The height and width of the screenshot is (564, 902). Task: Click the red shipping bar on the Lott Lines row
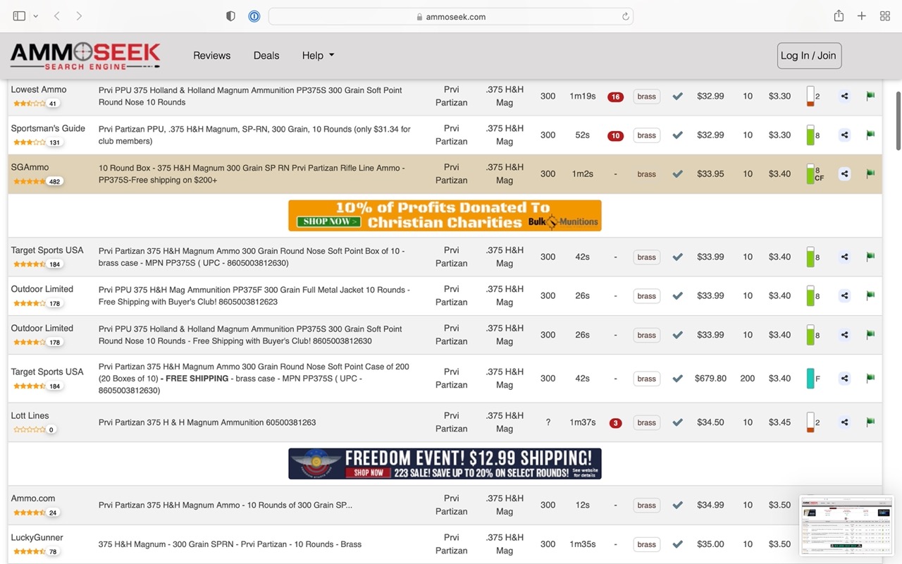[x=810, y=422]
